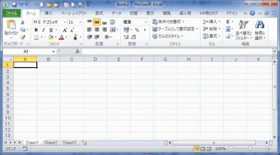Toggle Italic formatting
Screen dimensions: 280x155
coord(43,30)
